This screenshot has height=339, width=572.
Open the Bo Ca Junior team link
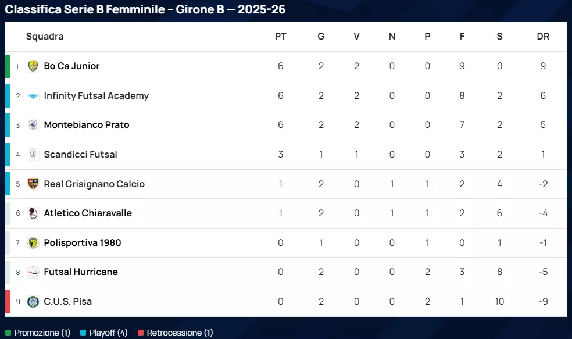pos(71,66)
